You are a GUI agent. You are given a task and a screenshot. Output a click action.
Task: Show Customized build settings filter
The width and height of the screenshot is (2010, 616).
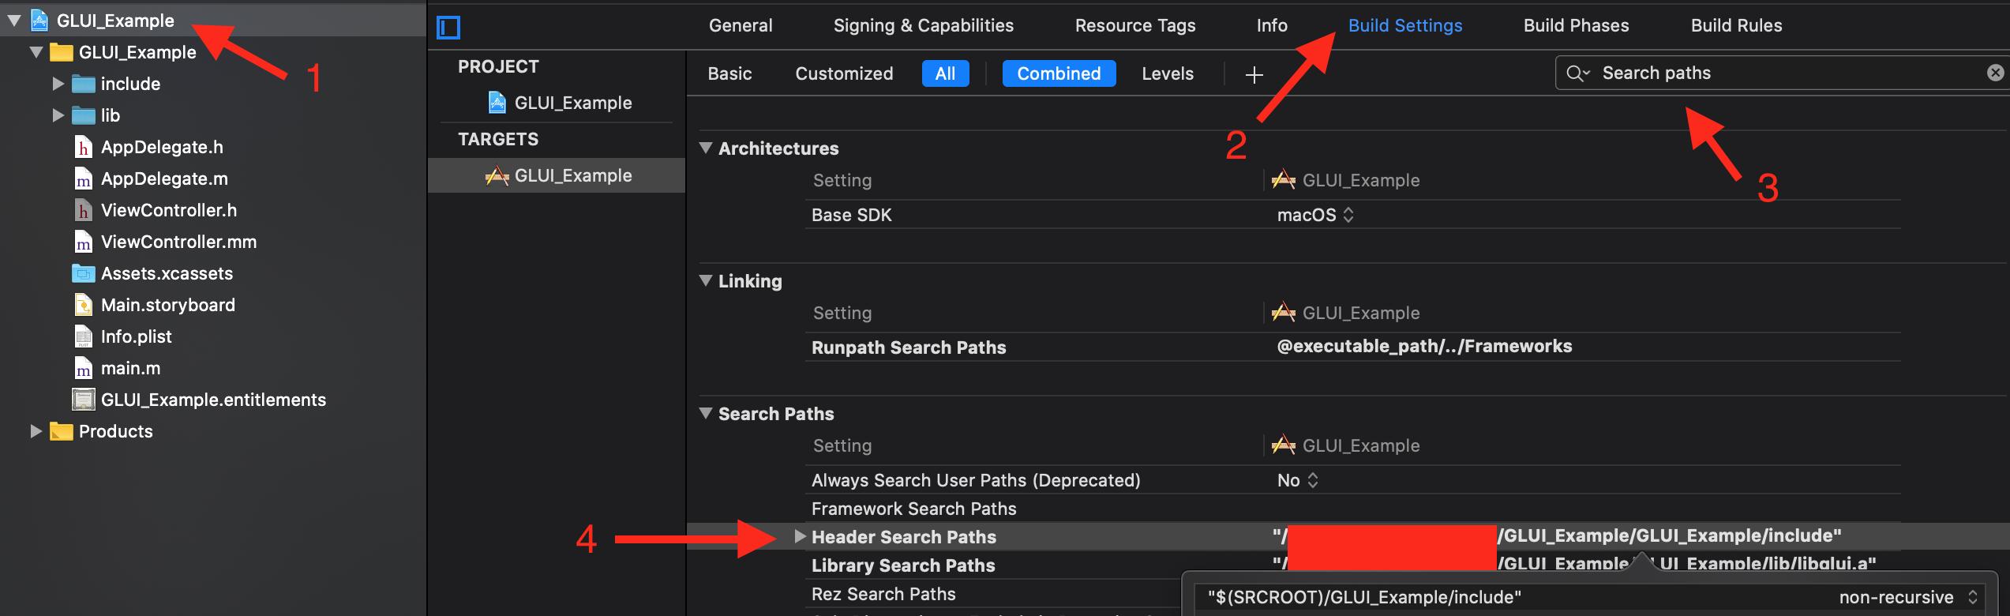[x=844, y=73]
